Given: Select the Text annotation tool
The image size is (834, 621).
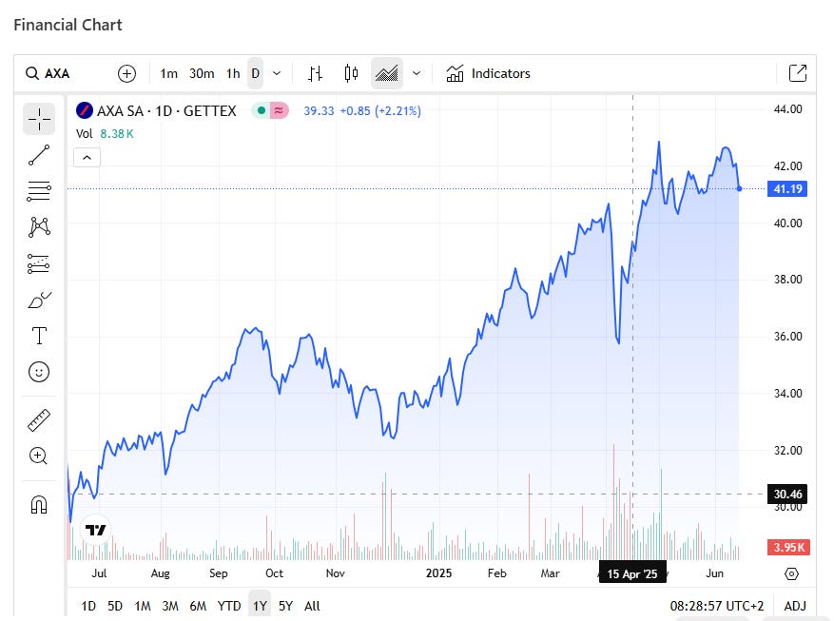Looking at the screenshot, I should pyautogui.click(x=39, y=336).
